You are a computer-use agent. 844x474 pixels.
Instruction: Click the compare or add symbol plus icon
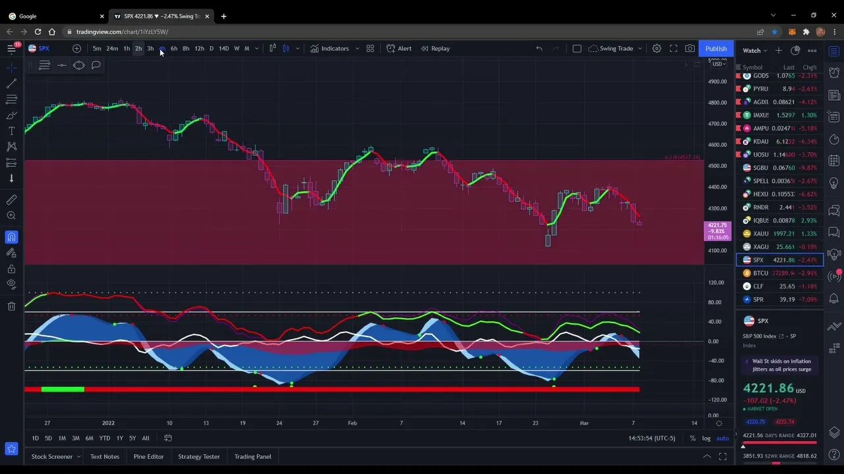tap(76, 48)
